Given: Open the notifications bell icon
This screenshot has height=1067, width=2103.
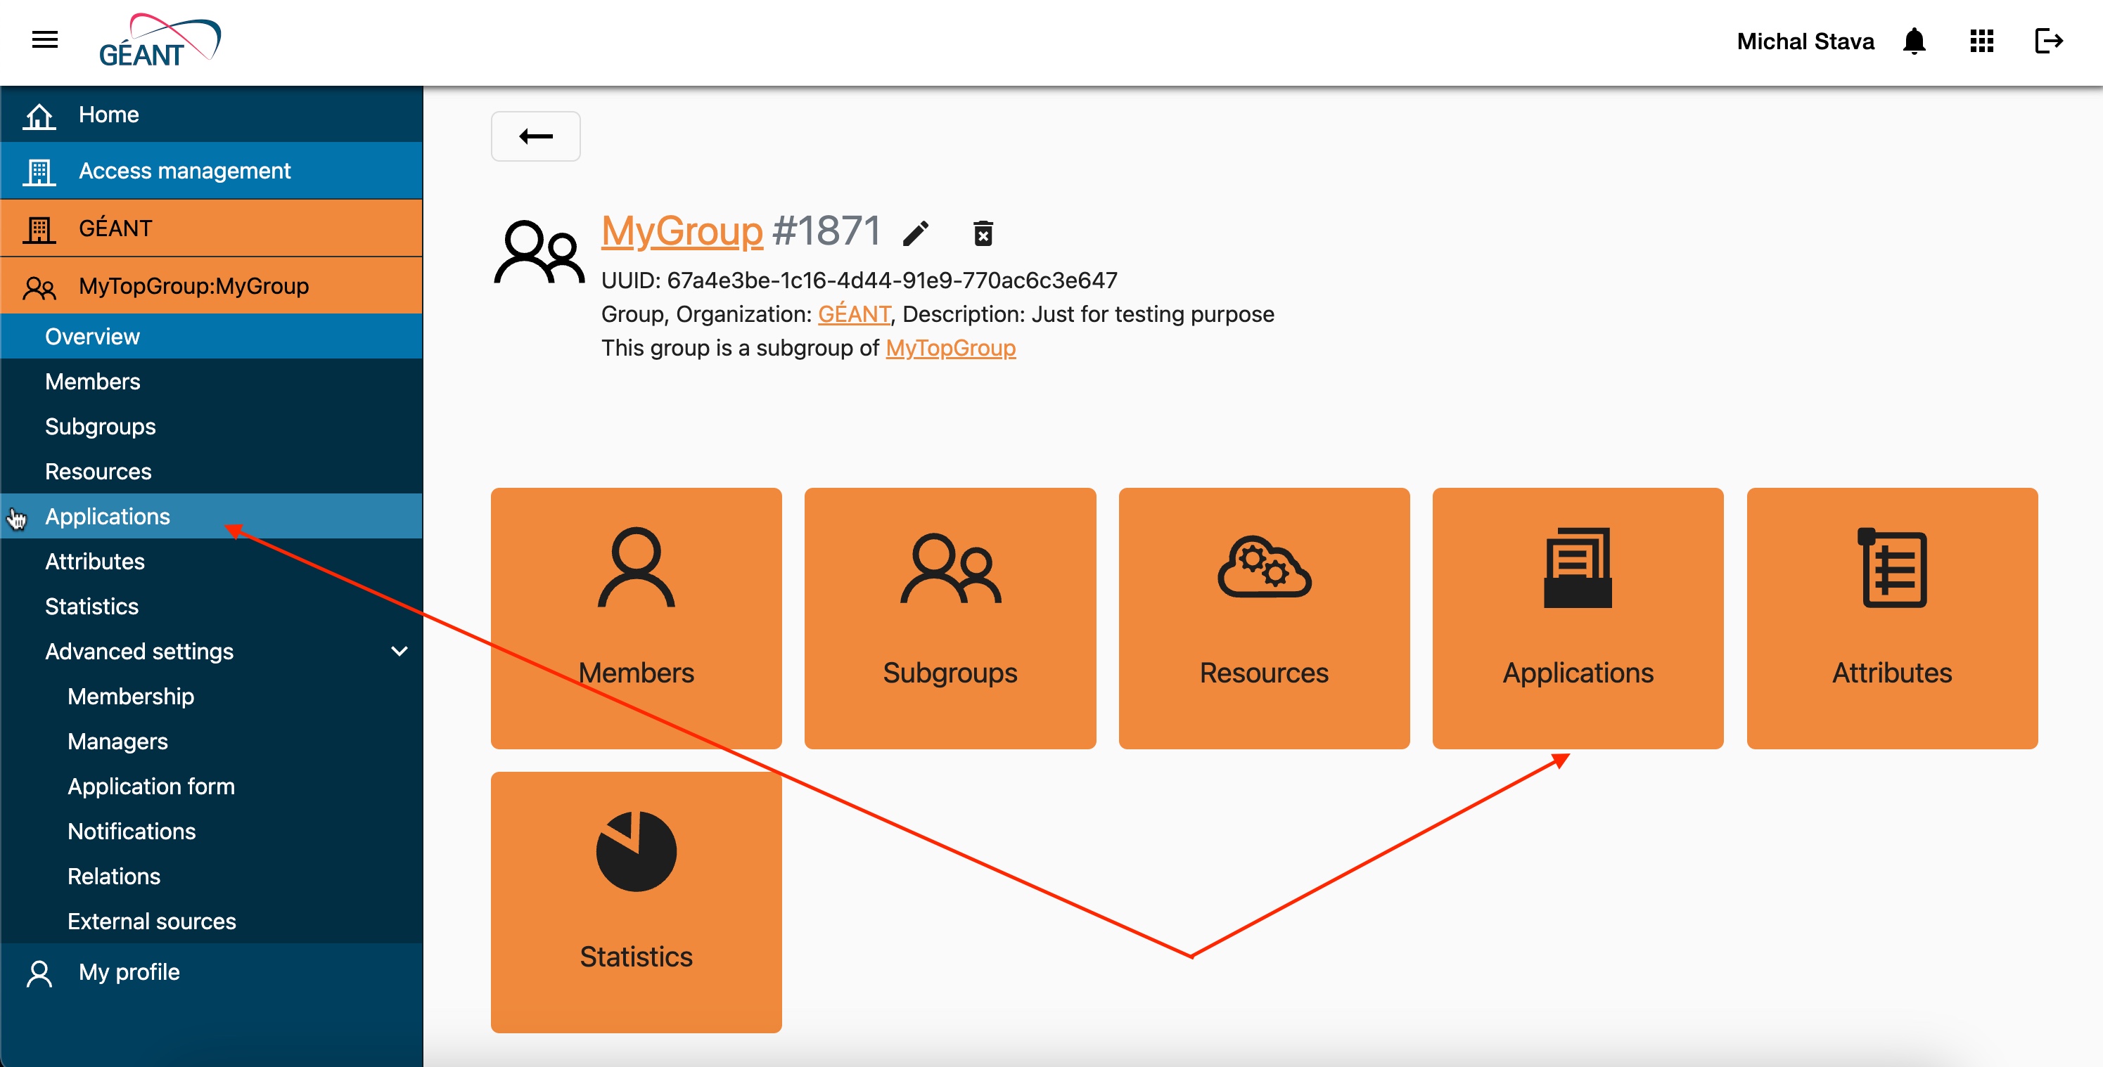Looking at the screenshot, I should click(x=1914, y=41).
